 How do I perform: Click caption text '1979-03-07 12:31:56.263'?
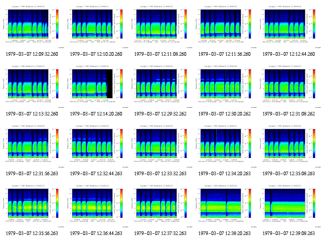(32, 174)
